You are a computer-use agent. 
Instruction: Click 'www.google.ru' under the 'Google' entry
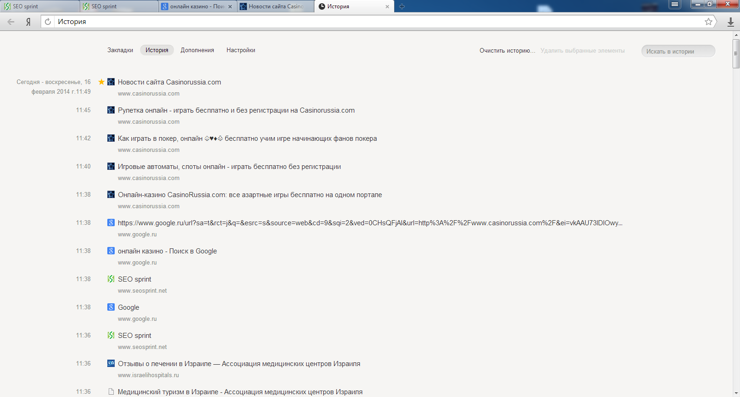coord(137,319)
